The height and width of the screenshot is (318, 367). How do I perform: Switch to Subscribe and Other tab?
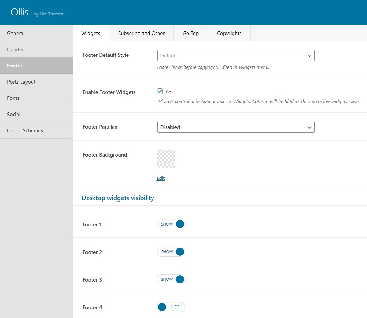[141, 33]
